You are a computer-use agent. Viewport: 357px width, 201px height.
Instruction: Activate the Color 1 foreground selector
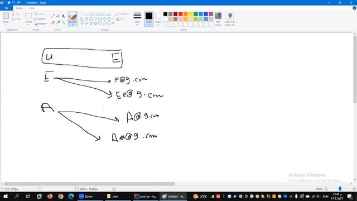pos(149,19)
